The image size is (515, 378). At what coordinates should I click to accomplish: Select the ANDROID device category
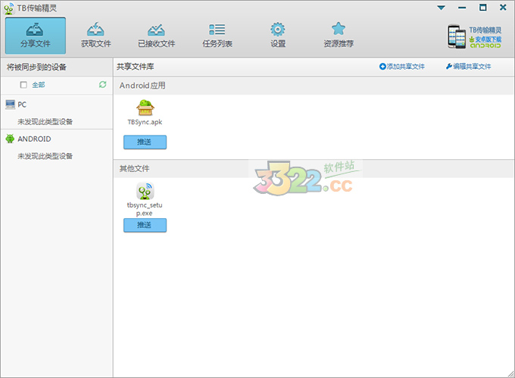pyautogui.click(x=28, y=139)
